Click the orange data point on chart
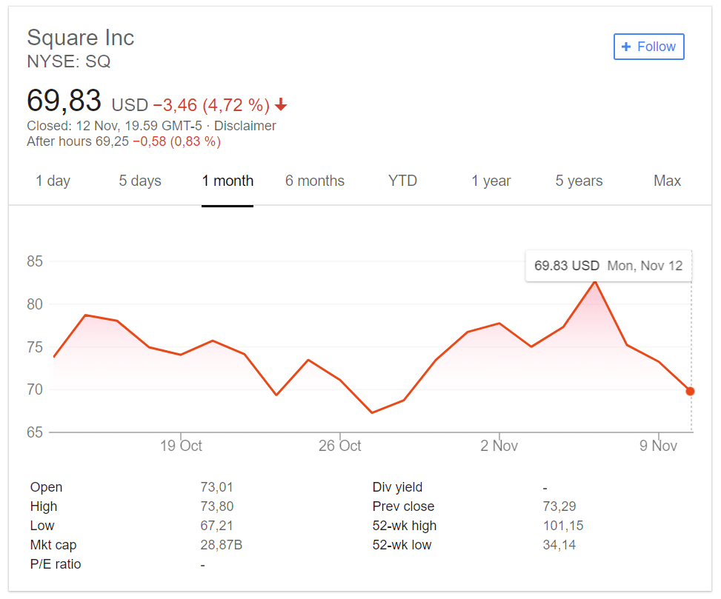 tap(690, 391)
